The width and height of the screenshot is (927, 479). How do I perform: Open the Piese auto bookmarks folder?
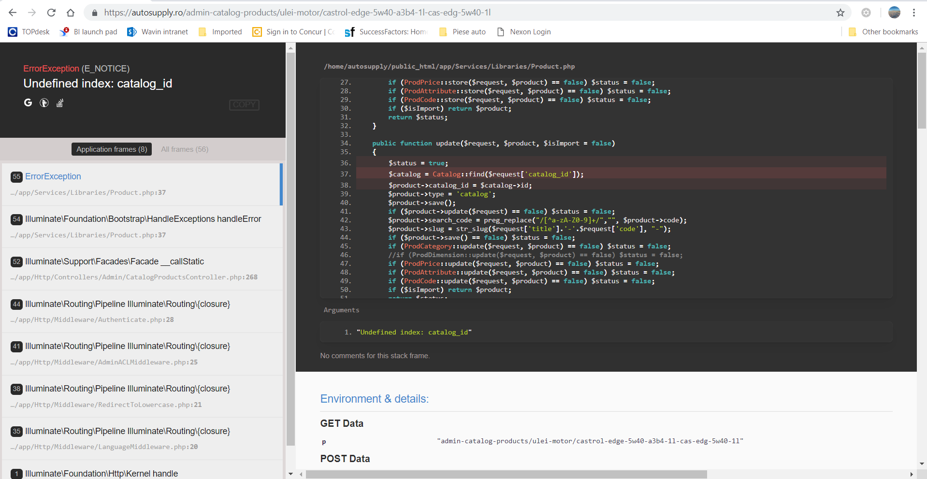coord(462,32)
